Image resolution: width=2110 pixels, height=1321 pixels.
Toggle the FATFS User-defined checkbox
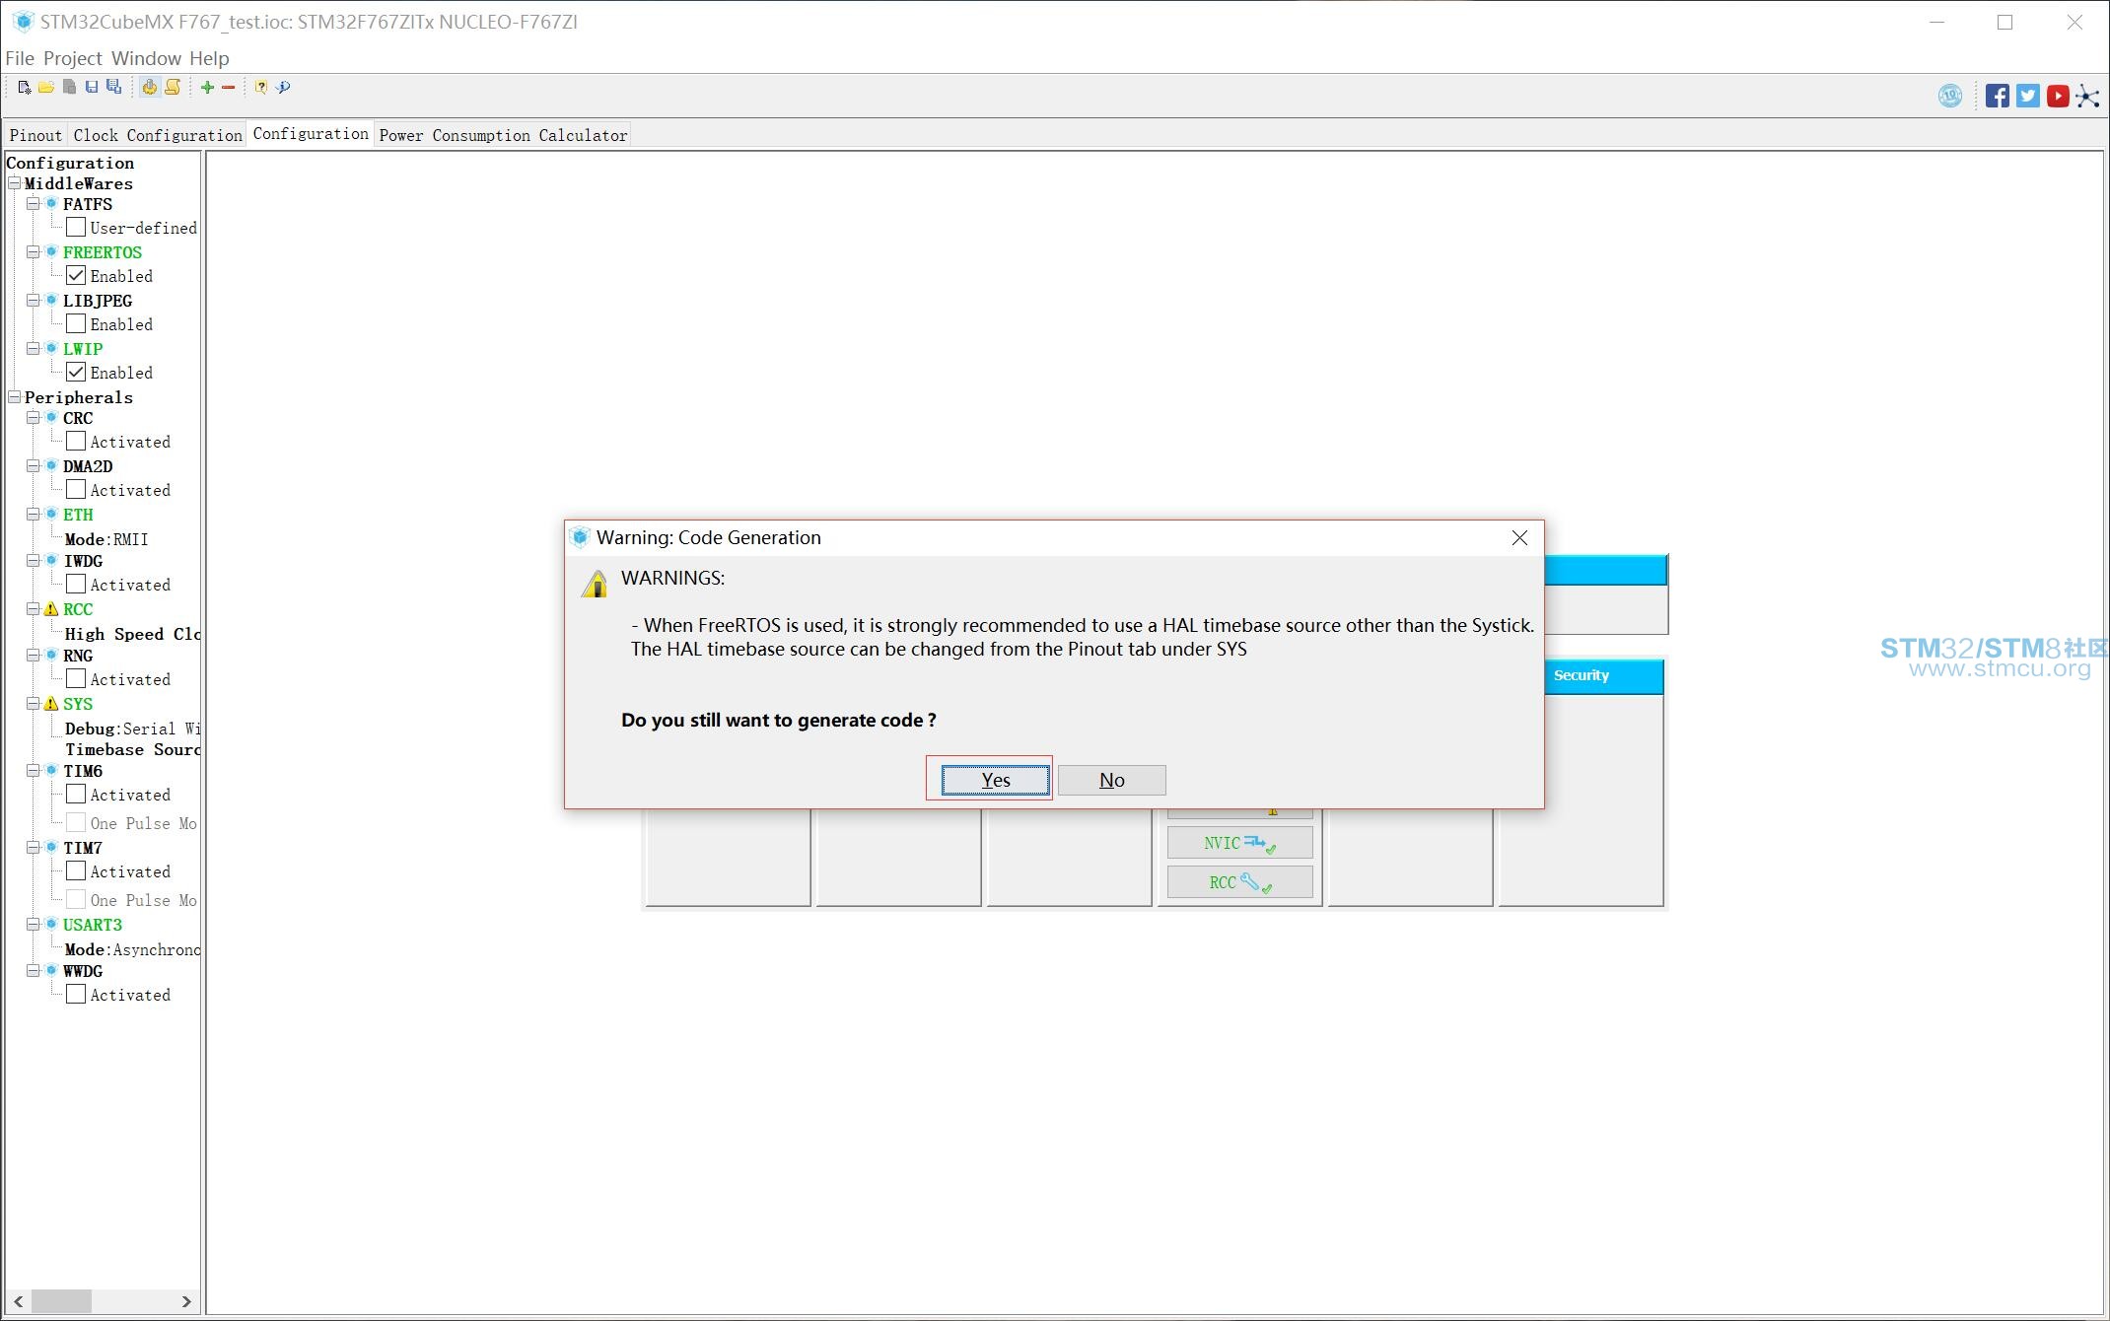click(76, 227)
